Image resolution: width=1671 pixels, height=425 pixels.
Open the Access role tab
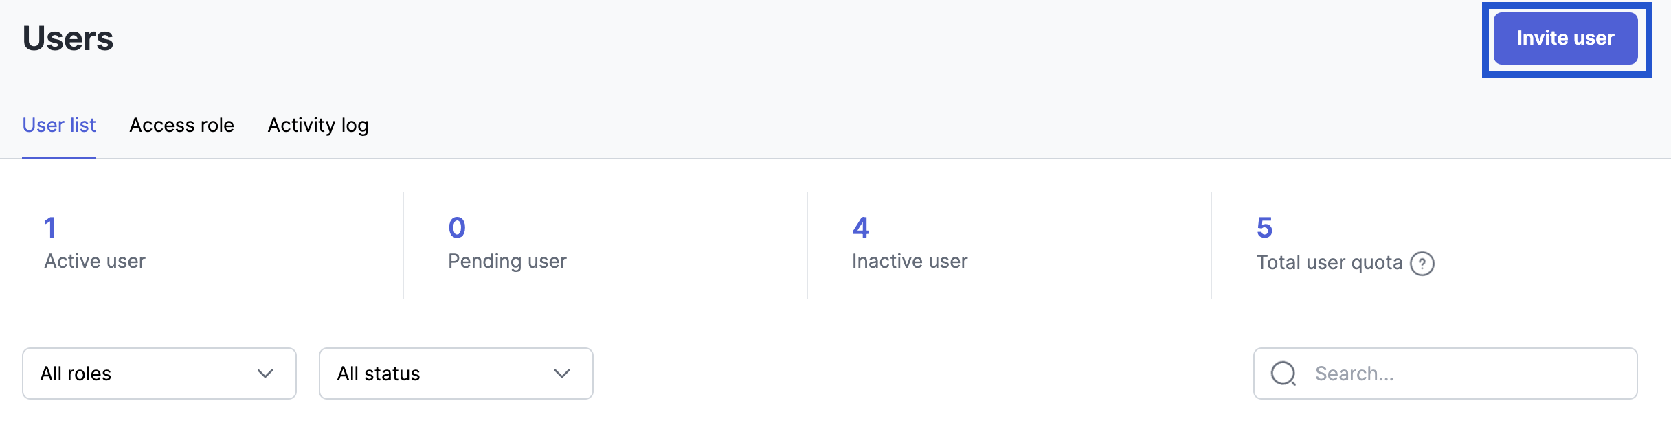[x=181, y=125]
